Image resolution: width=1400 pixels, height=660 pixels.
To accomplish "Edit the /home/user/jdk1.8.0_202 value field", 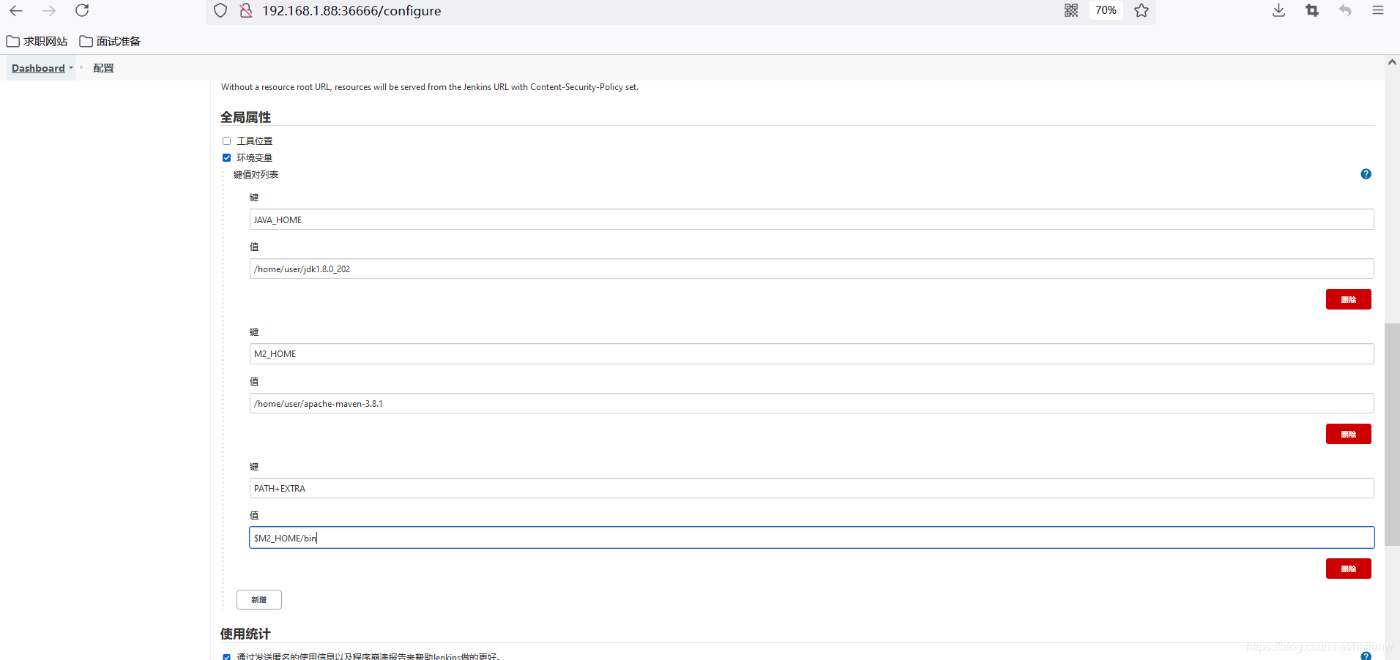I will click(x=811, y=269).
